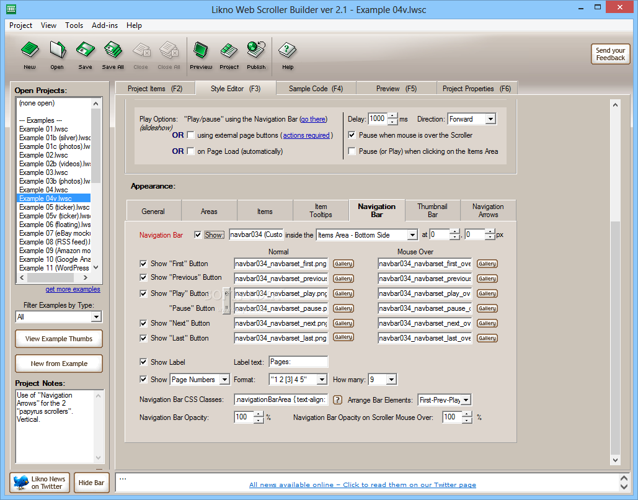Click the Open Projects list horizontal scrollbar

[53, 278]
